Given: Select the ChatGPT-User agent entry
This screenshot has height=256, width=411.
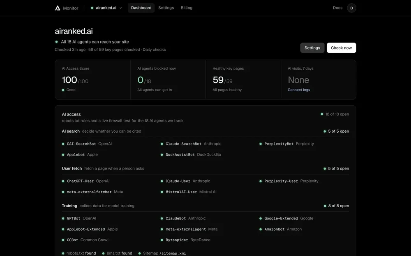Looking at the screenshot, I should [x=86, y=181].
